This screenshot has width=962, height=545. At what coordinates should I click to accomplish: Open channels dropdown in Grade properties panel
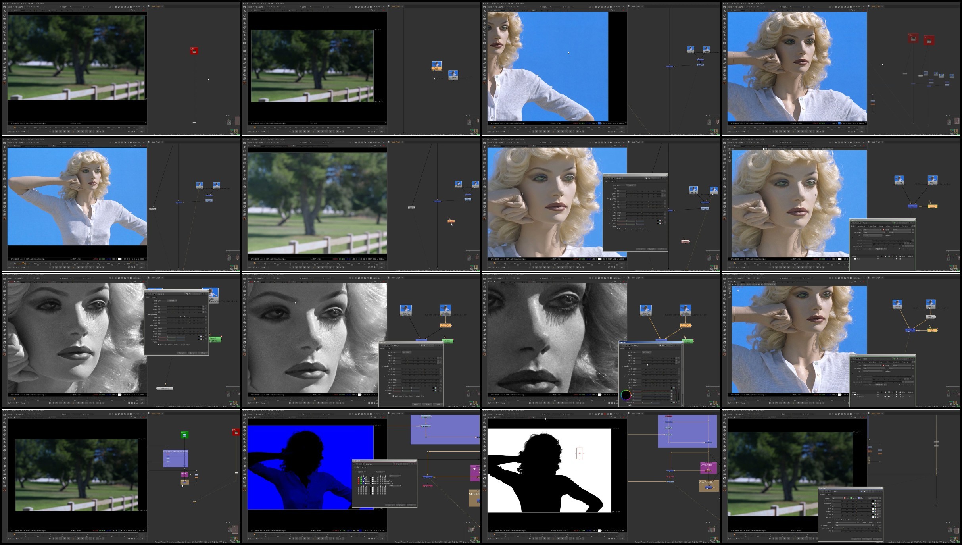[x=837, y=498]
